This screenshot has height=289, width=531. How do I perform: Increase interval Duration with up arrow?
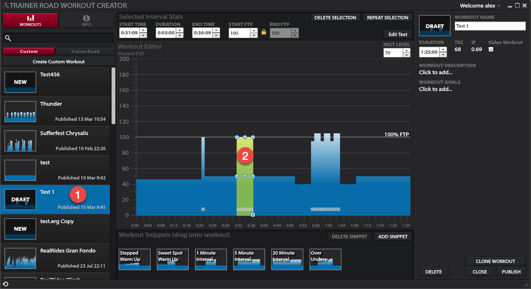click(180, 30)
